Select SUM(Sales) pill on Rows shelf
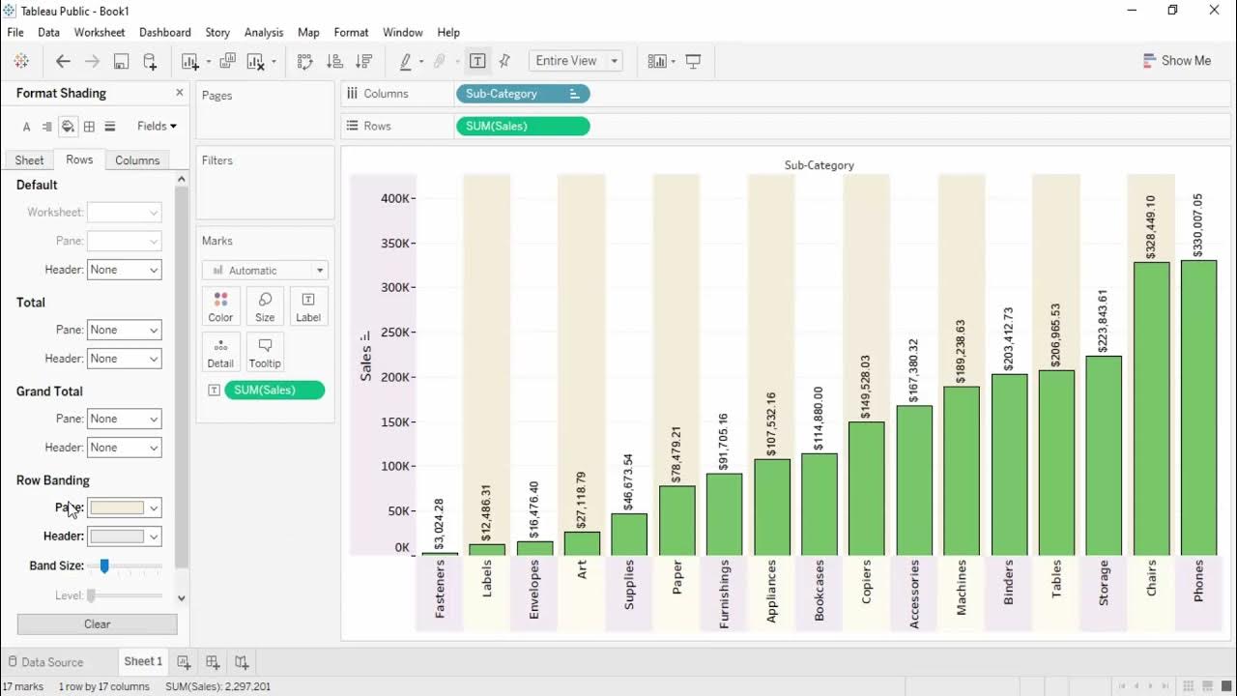1237x696 pixels. 523,126
